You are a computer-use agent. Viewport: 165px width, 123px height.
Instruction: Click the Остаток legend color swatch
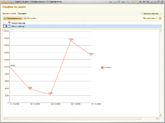click(102, 68)
